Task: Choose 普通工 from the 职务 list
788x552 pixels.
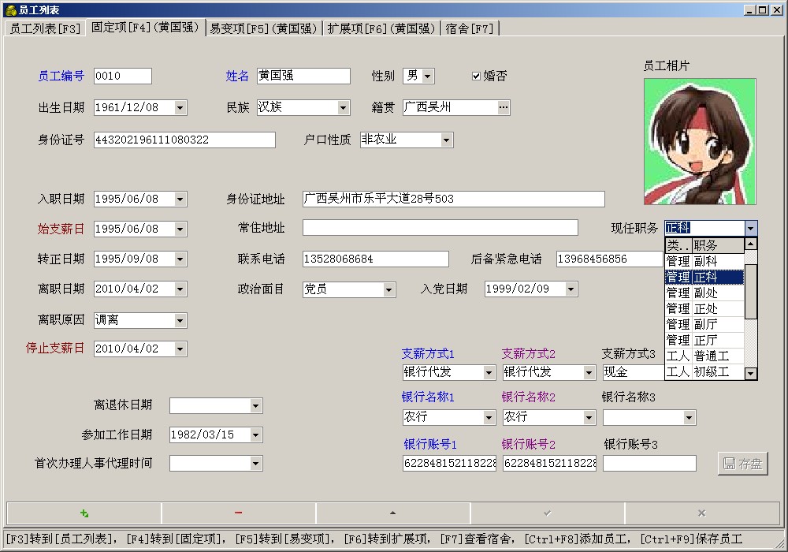Action: pos(712,356)
